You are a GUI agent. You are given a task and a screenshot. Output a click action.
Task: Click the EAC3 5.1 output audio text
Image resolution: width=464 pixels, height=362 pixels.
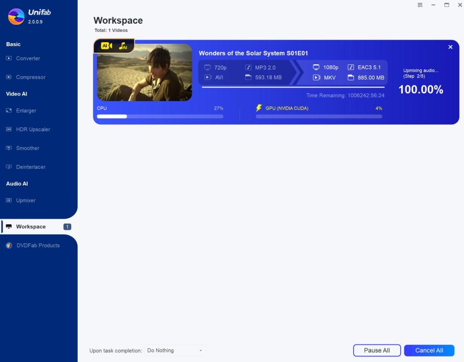[x=369, y=67]
